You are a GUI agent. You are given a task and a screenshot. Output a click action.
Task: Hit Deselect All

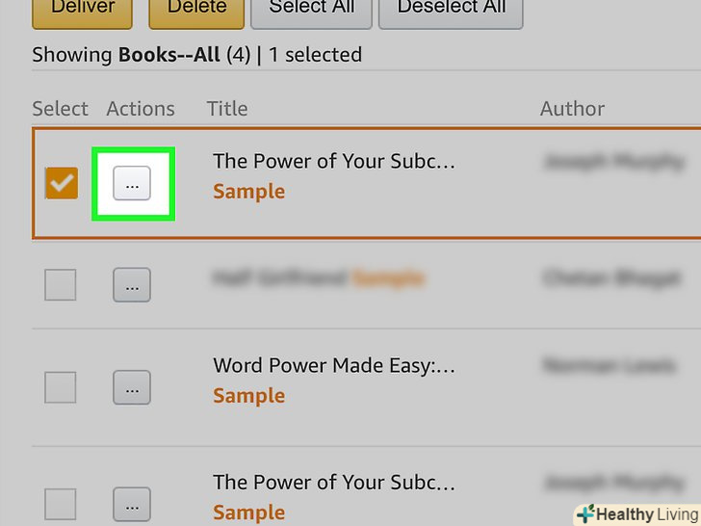coord(451,10)
